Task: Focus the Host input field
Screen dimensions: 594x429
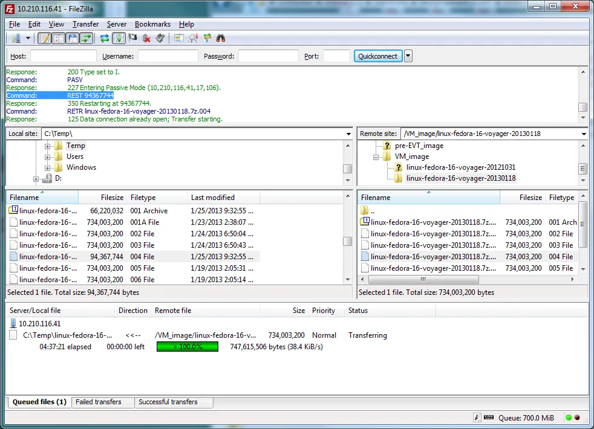Action: point(64,56)
